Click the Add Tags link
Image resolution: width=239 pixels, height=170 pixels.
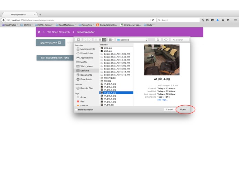162,100
